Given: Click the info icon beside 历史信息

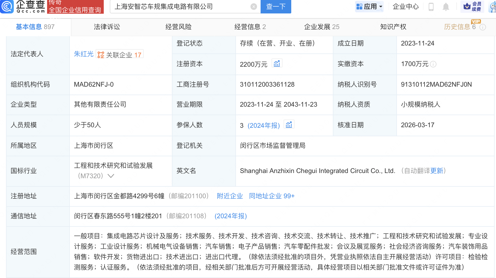Looking at the screenshot, I should [x=483, y=27].
